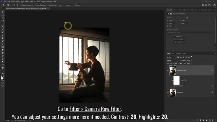Select the Clone Stamp tool
217x122 pixels.
pyautogui.click(x=2, y=38)
